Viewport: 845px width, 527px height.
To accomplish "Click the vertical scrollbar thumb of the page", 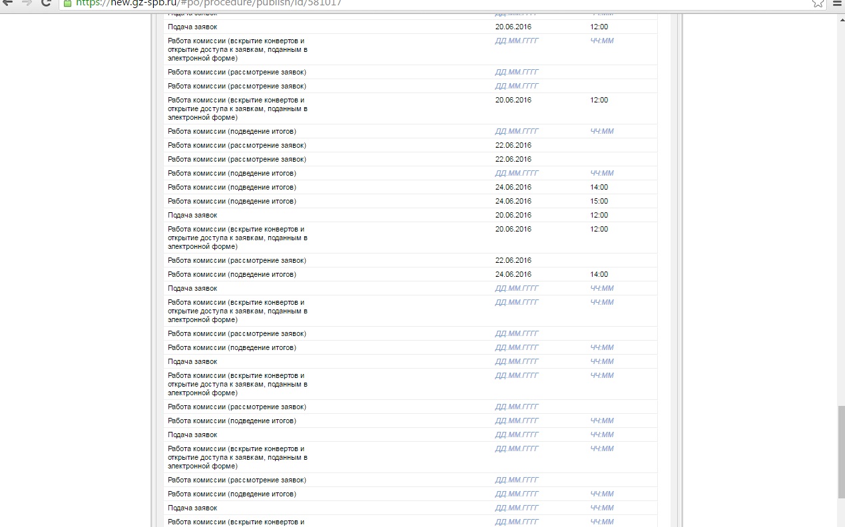I will coord(841,452).
